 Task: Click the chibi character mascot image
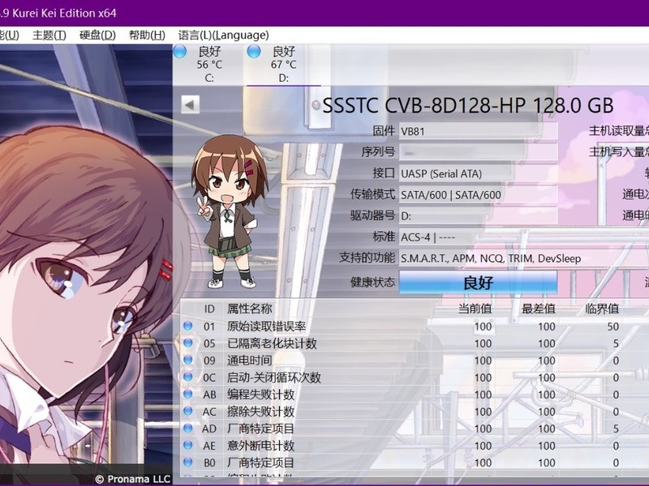[x=227, y=212]
